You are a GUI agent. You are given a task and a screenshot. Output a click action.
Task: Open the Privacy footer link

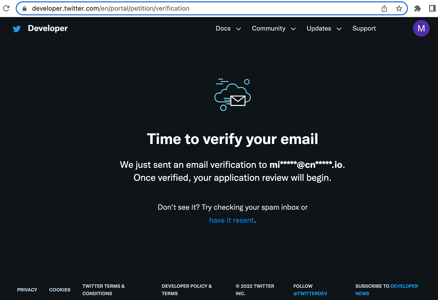pyautogui.click(x=27, y=290)
